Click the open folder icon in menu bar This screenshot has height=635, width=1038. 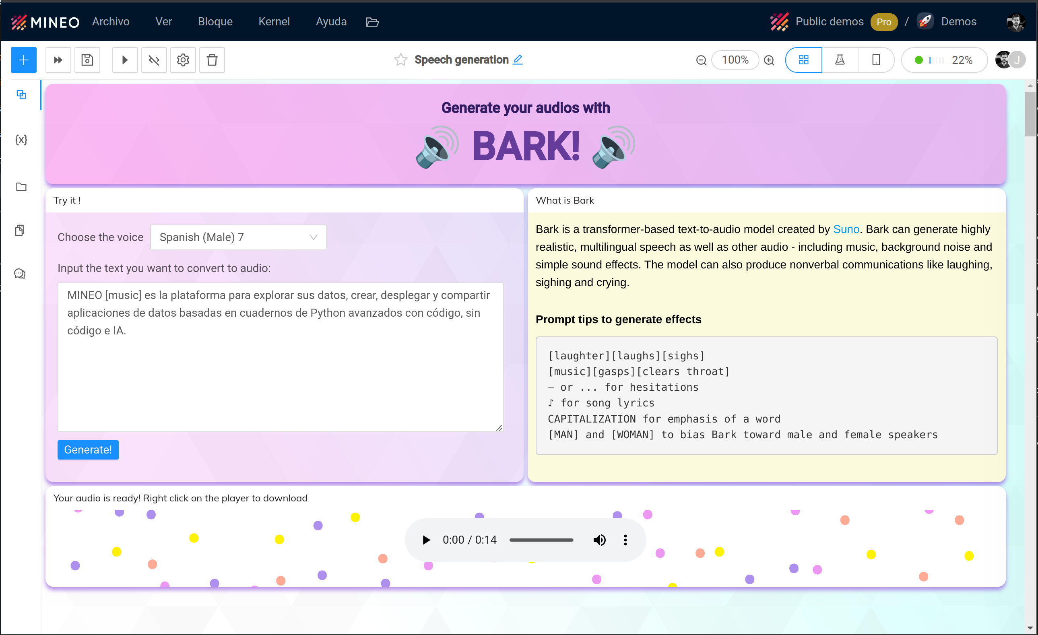pos(372,22)
